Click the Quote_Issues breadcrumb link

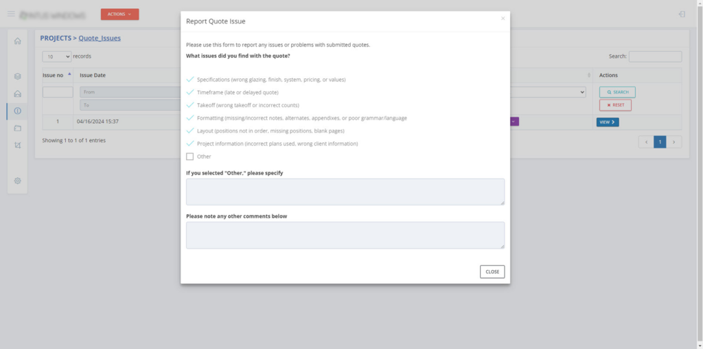click(100, 38)
